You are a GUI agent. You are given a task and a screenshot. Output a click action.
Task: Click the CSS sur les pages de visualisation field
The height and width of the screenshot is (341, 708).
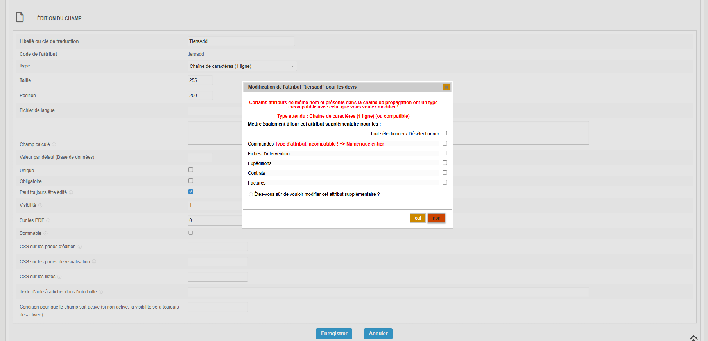[218, 262]
